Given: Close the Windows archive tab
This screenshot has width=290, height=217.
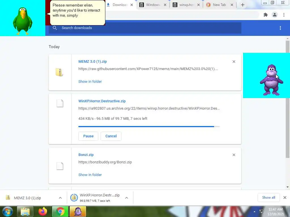Looking at the screenshot, I should [165, 5].
